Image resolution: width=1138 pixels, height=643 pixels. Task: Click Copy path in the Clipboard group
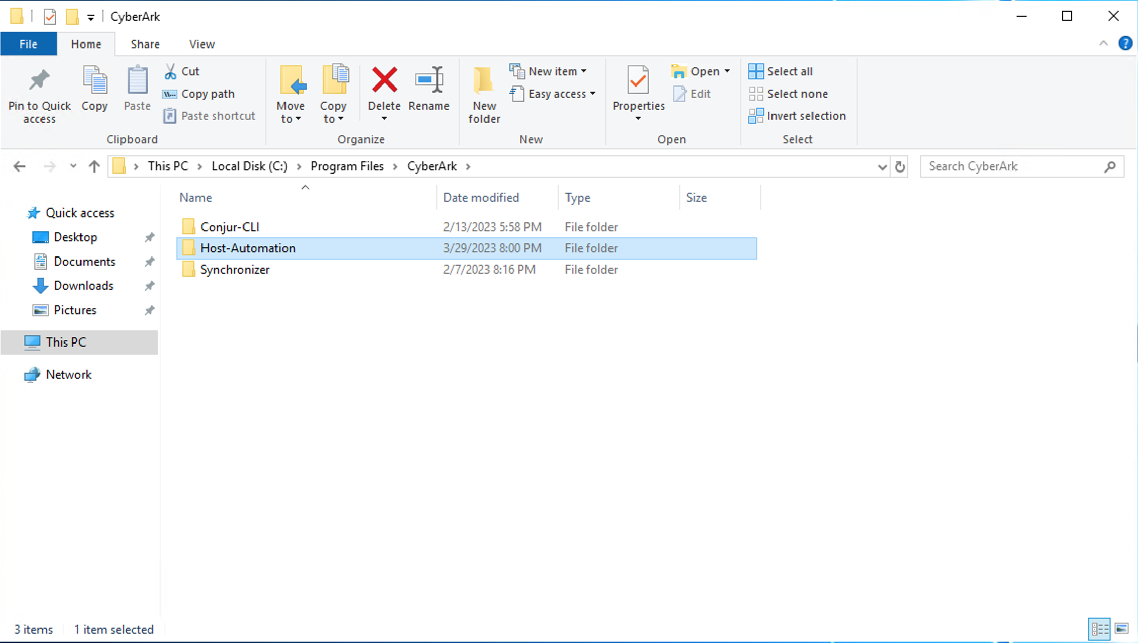[199, 94]
